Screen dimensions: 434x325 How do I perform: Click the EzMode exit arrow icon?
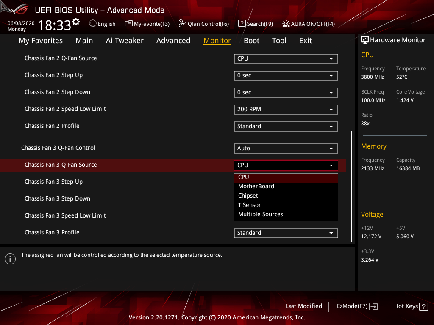pyautogui.click(x=373, y=306)
